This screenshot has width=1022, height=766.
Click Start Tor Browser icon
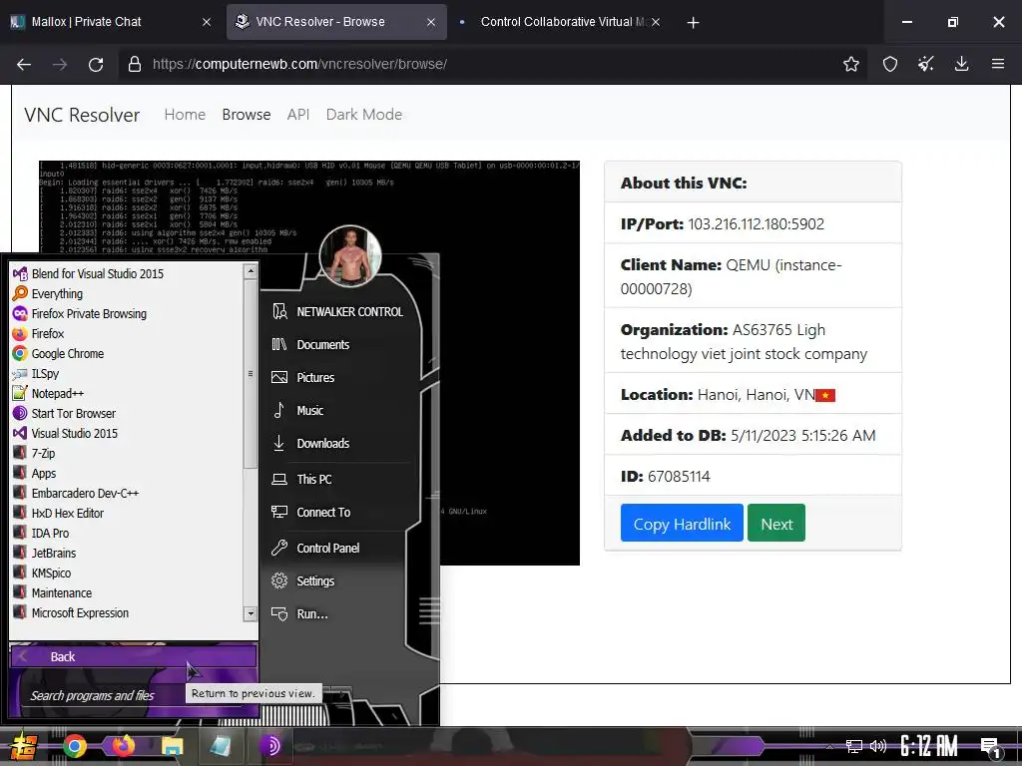tap(20, 414)
